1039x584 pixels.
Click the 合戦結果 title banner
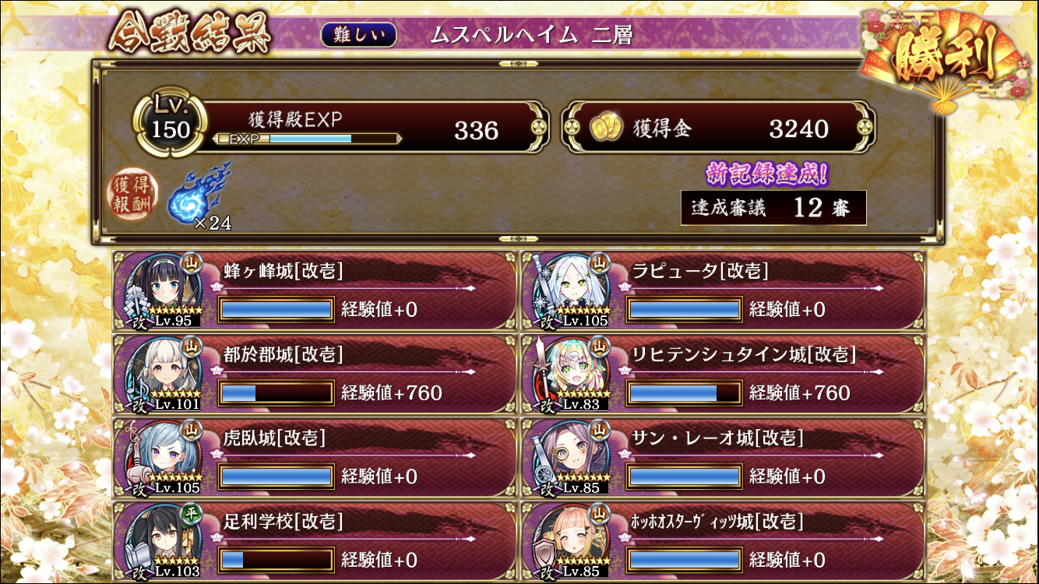pos(191,34)
